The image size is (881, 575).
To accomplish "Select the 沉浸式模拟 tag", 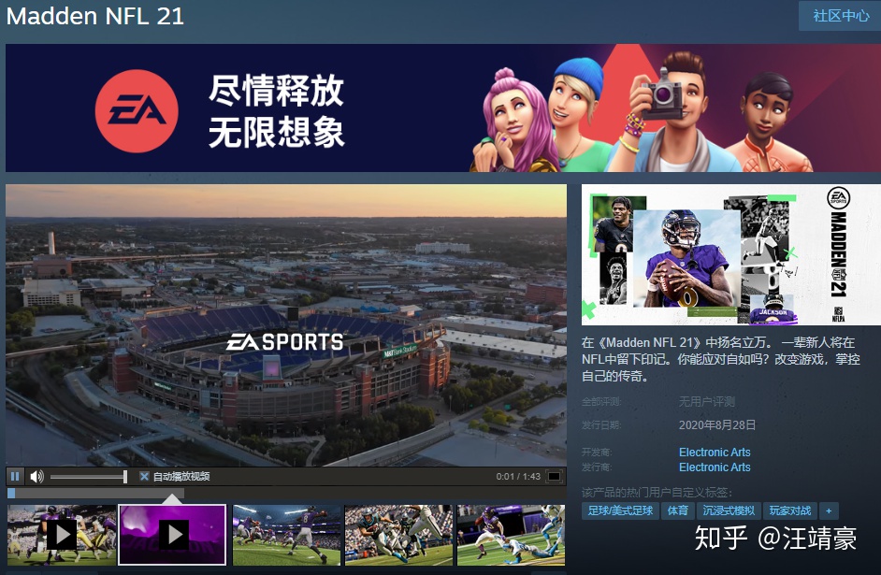I will [x=729, y=511].
